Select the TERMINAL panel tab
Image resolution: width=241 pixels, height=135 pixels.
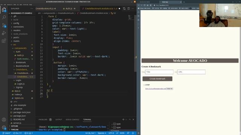click(x=87, y=120)
